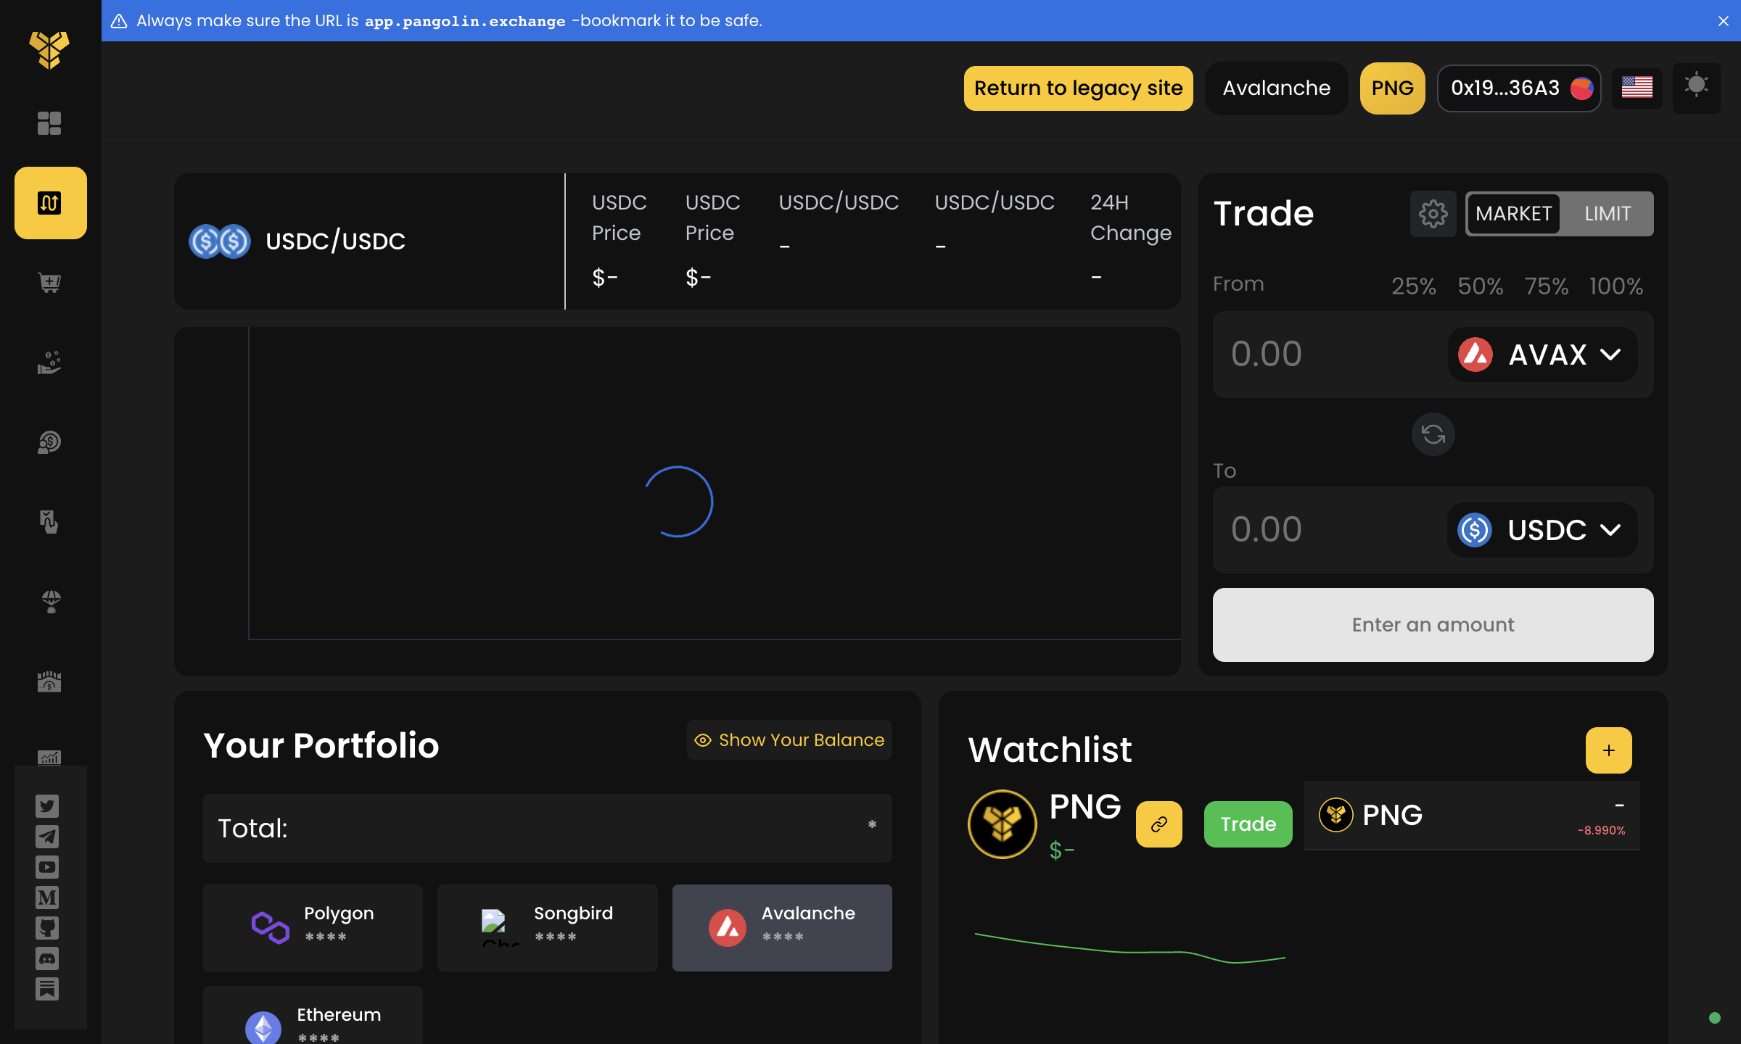Select 25% of From balance
The image size is (1741, 1044).
click(x=1414, y=286)
